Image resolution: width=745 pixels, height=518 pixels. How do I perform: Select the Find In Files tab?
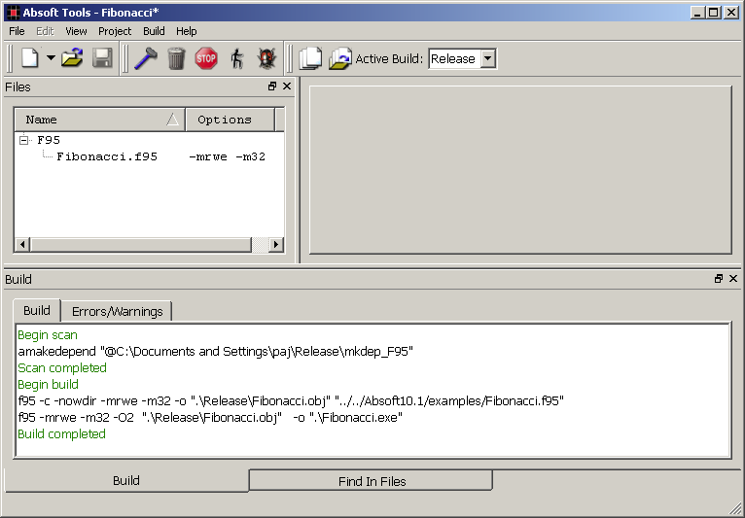coord(372,481)
